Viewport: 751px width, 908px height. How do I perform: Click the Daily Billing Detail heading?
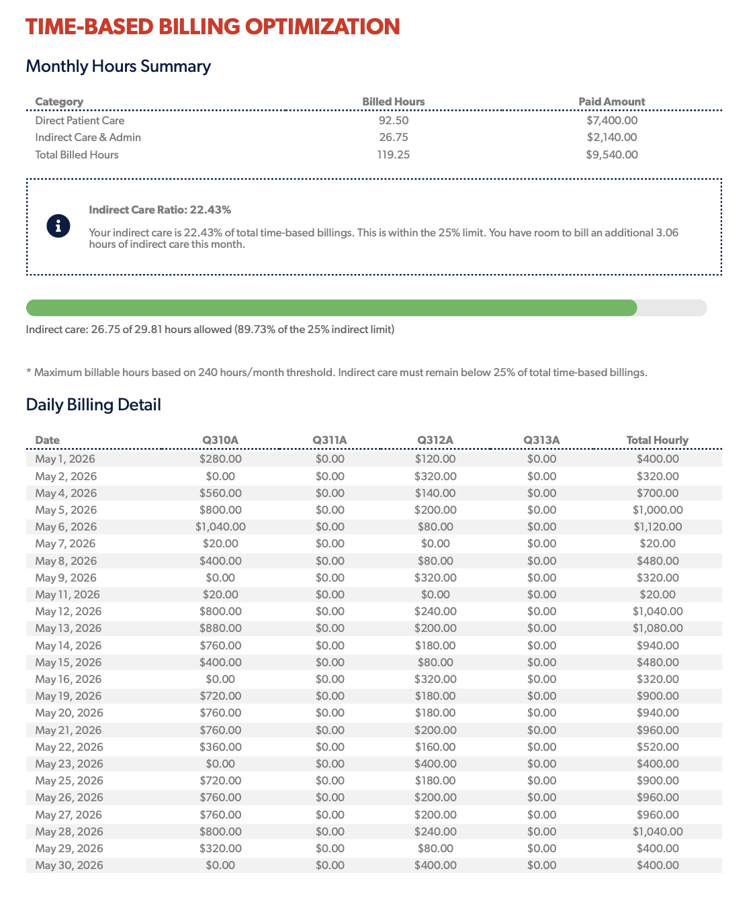click(93, 405)
